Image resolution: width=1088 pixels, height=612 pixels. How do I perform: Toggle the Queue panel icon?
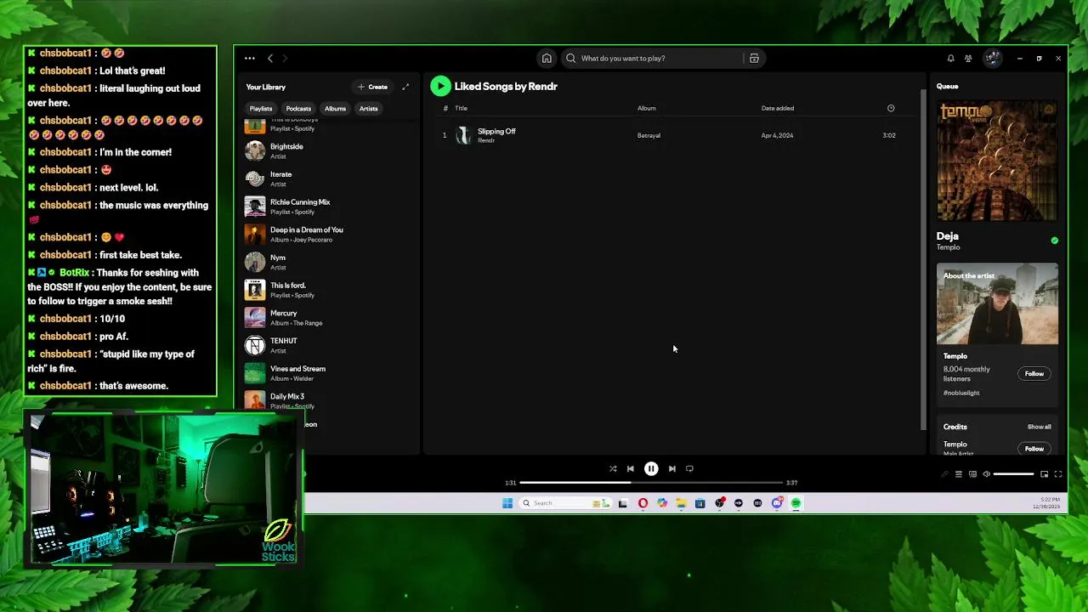coord(958,474)
